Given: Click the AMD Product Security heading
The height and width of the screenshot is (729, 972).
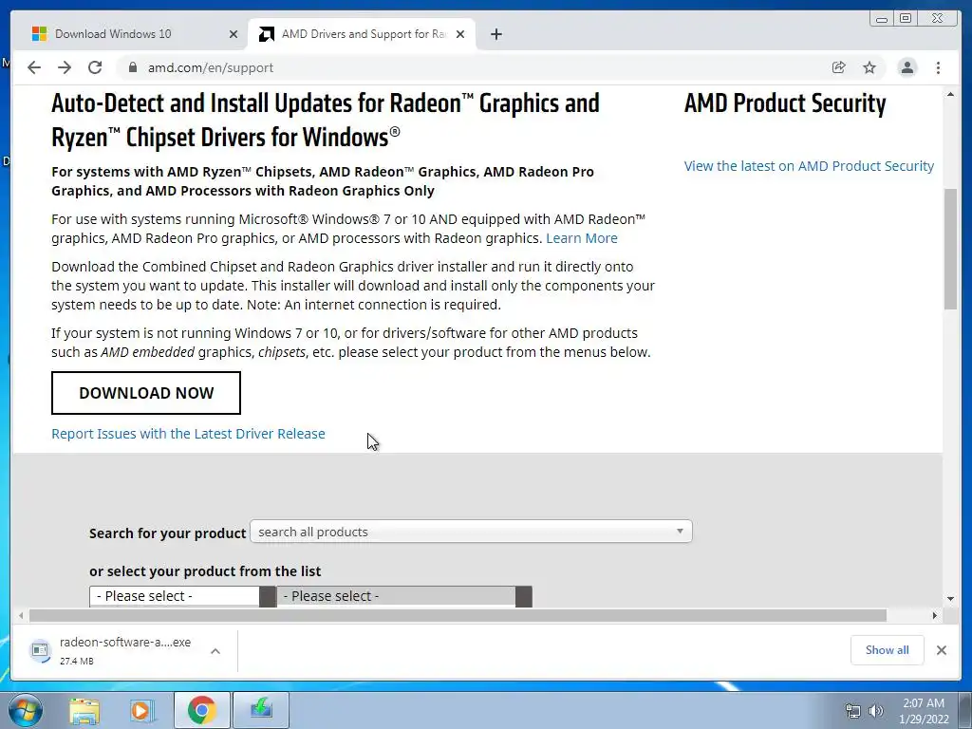Looking at the screenshot, I should point(785,103).
